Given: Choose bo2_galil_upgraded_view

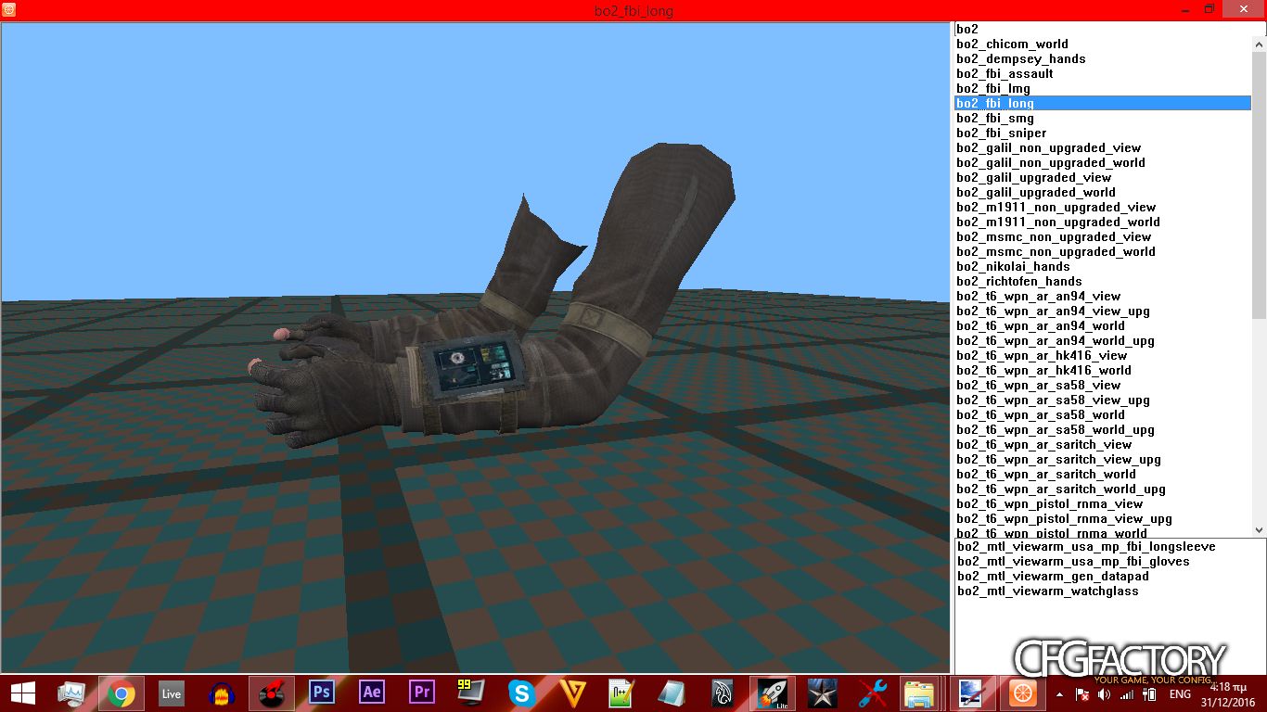Looking at the screenshot, I should (1104, 178).
